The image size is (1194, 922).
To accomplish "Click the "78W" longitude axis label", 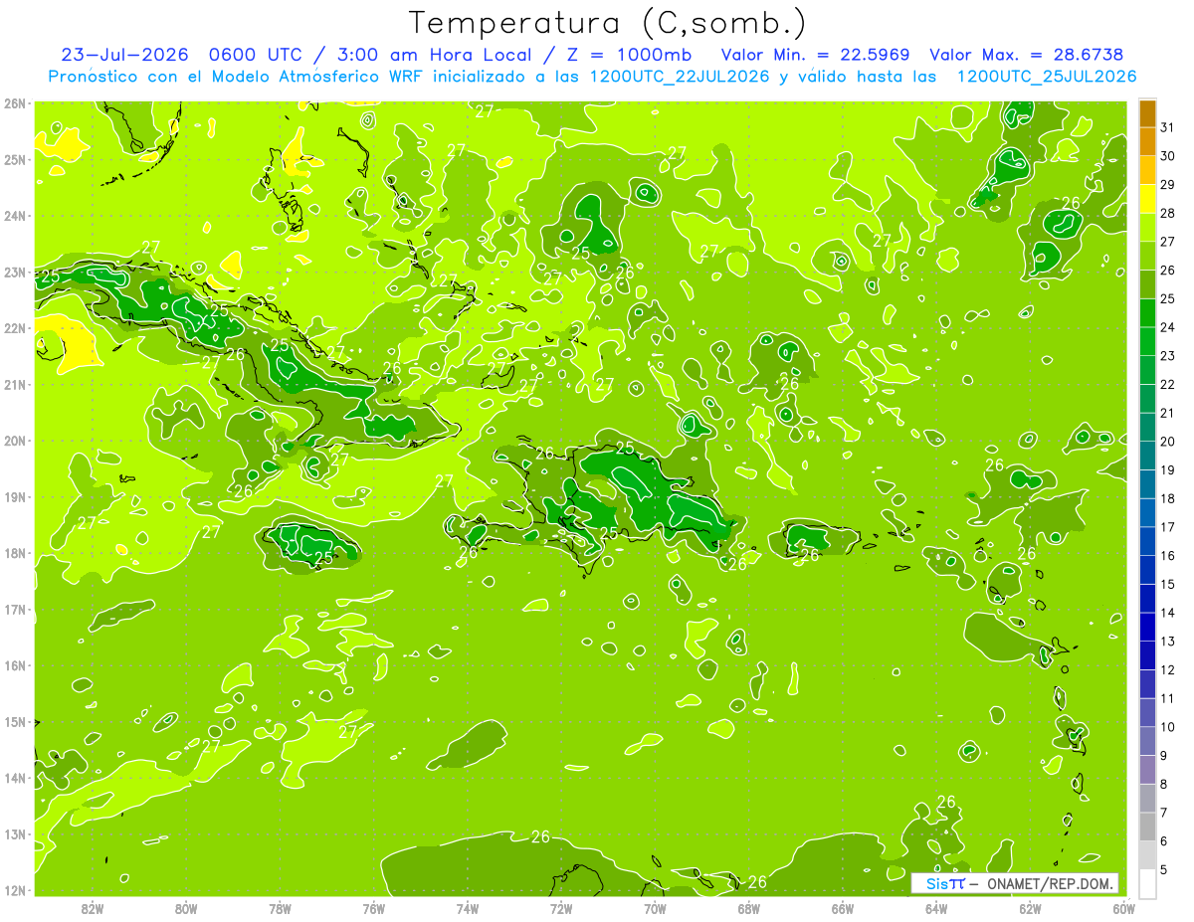I will click(280, 907).
